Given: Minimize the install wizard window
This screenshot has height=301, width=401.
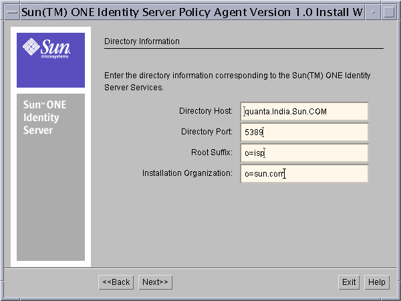Looking at the screenshot, I should pos(373,12).
